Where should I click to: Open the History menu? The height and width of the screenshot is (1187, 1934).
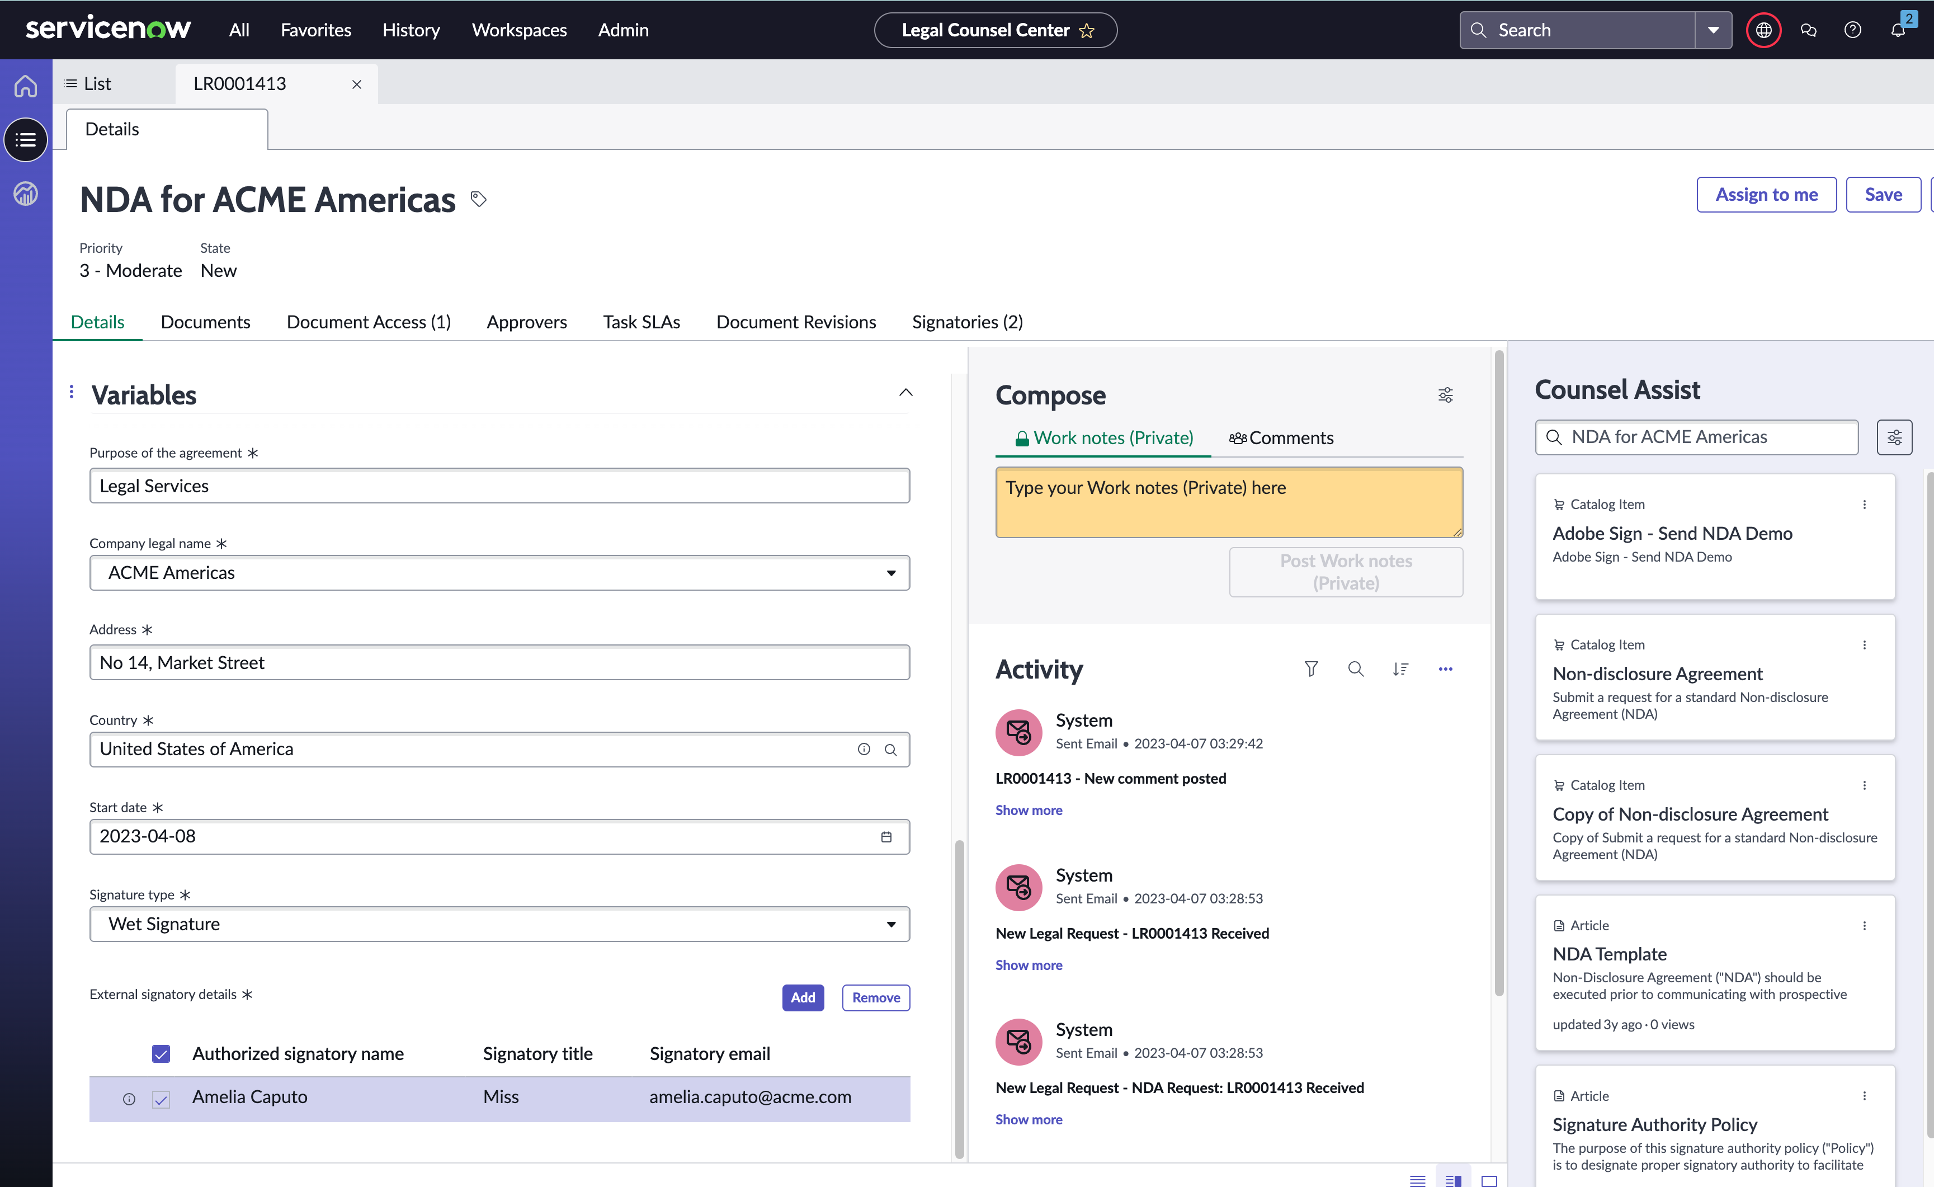coord(411,30)
